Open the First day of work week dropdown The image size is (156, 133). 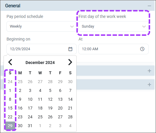pyautogui.click(x=114, y=26)
